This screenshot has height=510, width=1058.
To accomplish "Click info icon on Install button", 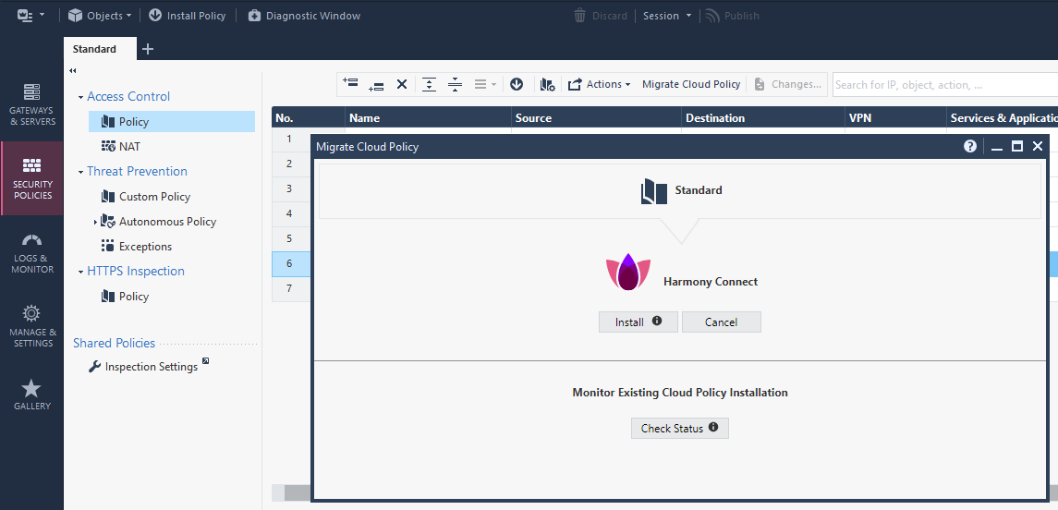I will 656,322.
